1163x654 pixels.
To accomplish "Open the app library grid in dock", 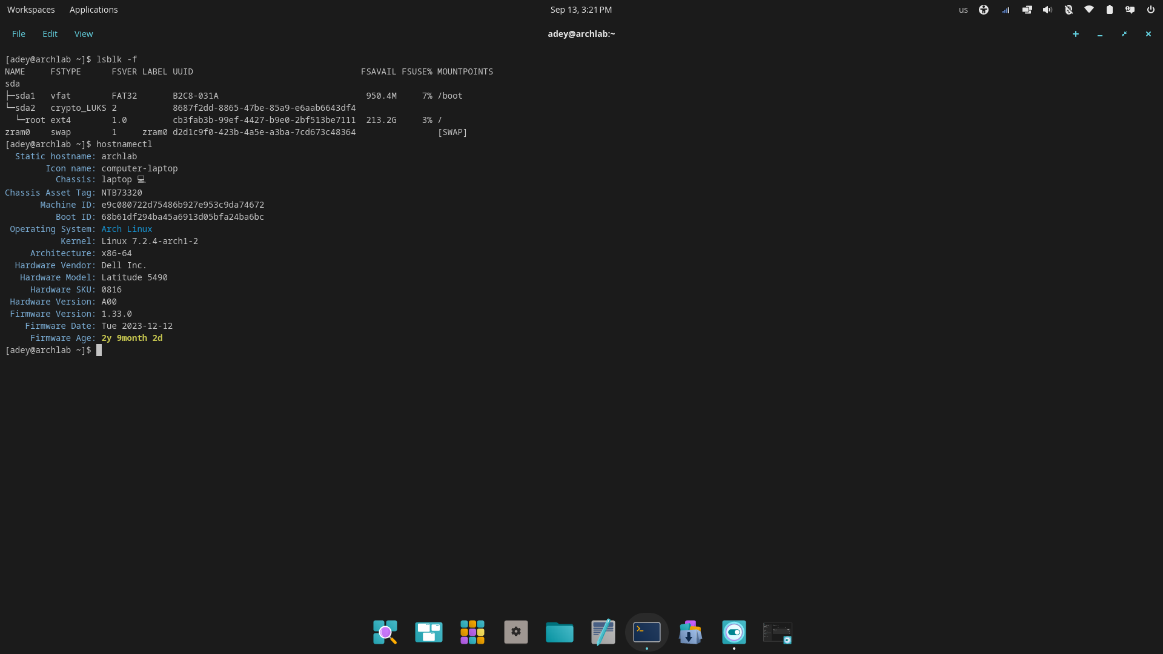I will (472, 632).
